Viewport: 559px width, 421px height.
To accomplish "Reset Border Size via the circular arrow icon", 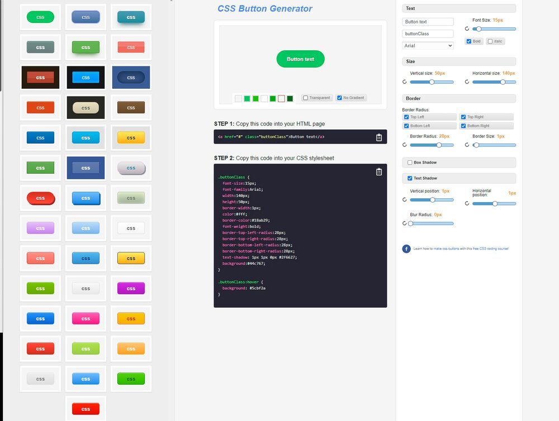I will 467,145.
